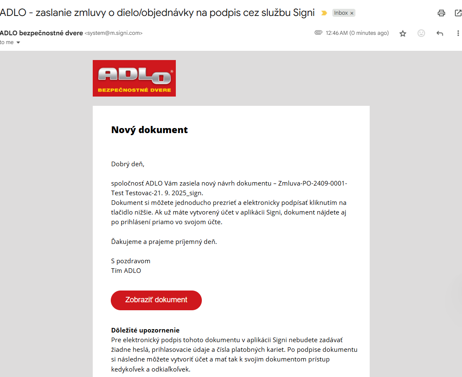Screen dimensions: 462x377
Task: Click the sender name "ADLO bezpečnostné dvere"
Action: point(41,33)
